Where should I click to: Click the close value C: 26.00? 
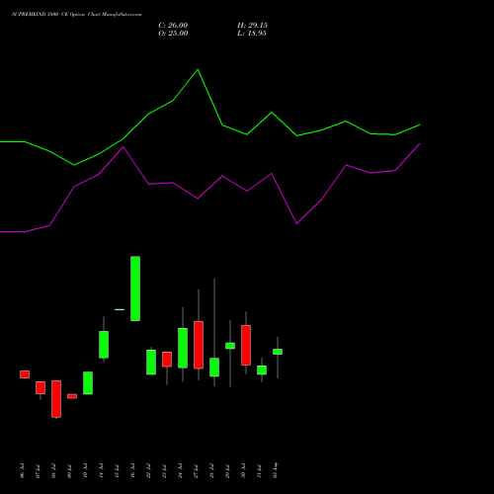point(173,26)
